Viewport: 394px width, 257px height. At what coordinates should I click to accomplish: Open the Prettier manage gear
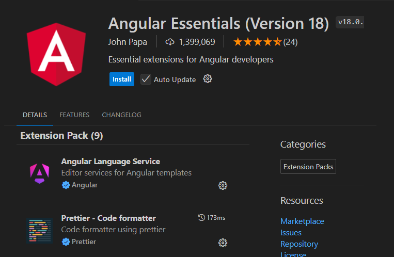(x=223, y=243)
